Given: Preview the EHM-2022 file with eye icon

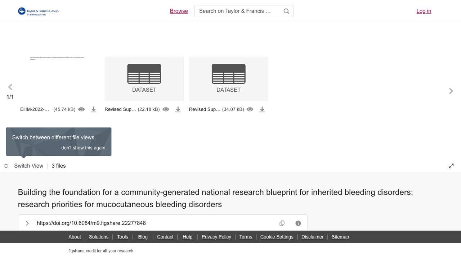Looking at the screenshot, I should pyautogui.click(x=82, y=109).
